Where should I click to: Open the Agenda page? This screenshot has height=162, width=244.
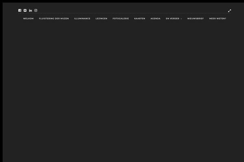click(x=155, y=19)
